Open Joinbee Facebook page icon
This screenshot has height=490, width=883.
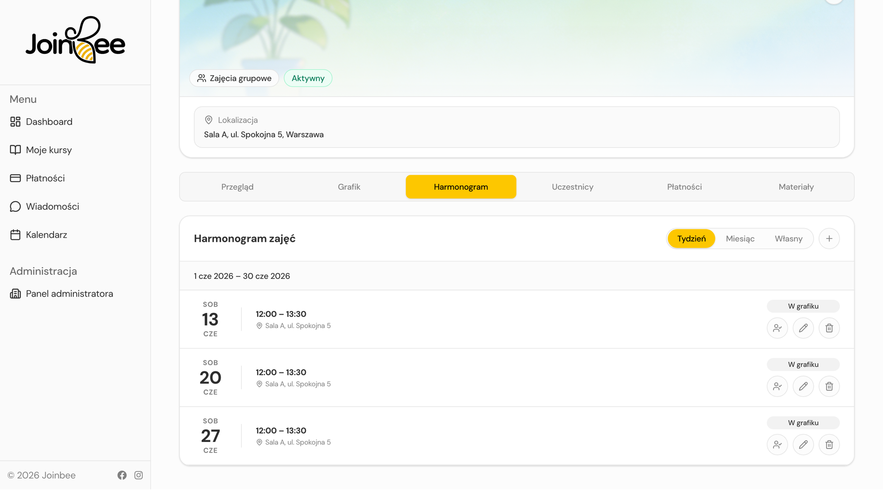[122, 475]
